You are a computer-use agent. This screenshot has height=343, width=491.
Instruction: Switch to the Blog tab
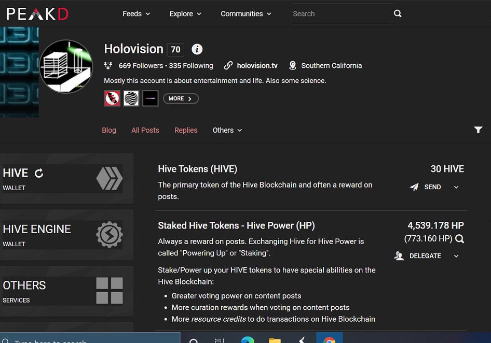(x=109, y=130)
